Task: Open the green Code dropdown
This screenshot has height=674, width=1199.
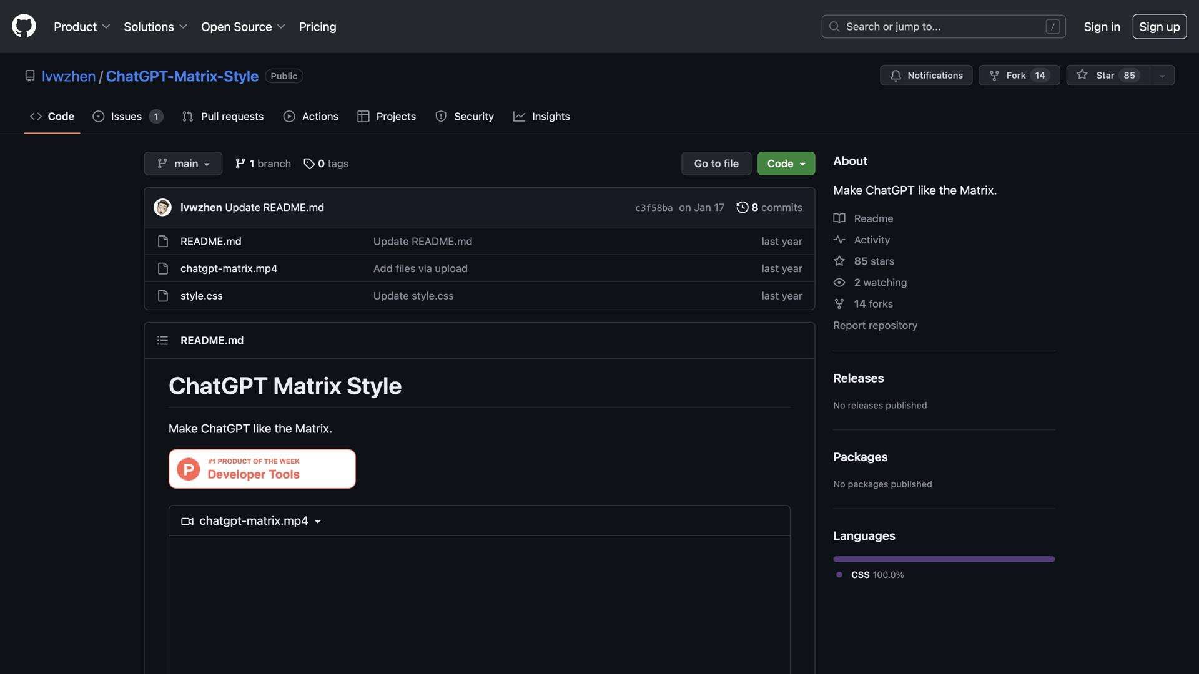Action: 786,164
